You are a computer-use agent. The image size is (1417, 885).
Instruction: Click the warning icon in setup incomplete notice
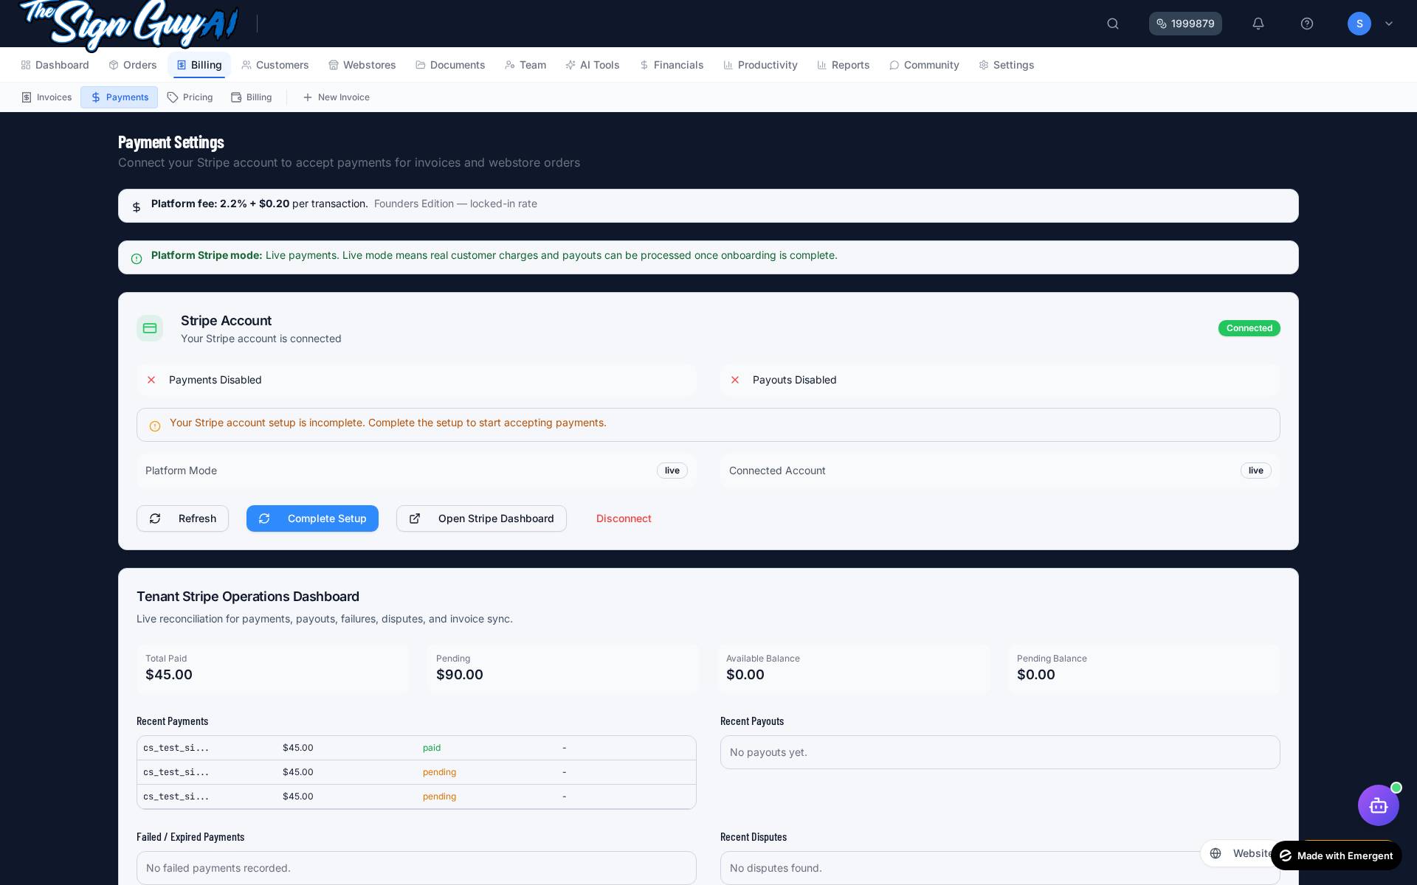tap(155, 426)
